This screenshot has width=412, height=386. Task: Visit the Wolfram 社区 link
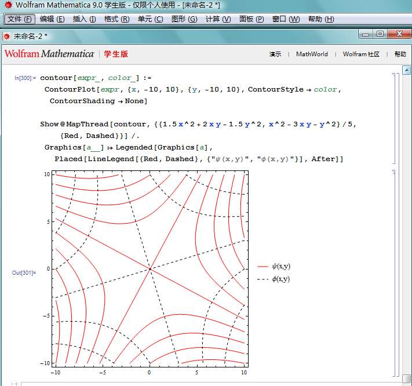point(361,54)
